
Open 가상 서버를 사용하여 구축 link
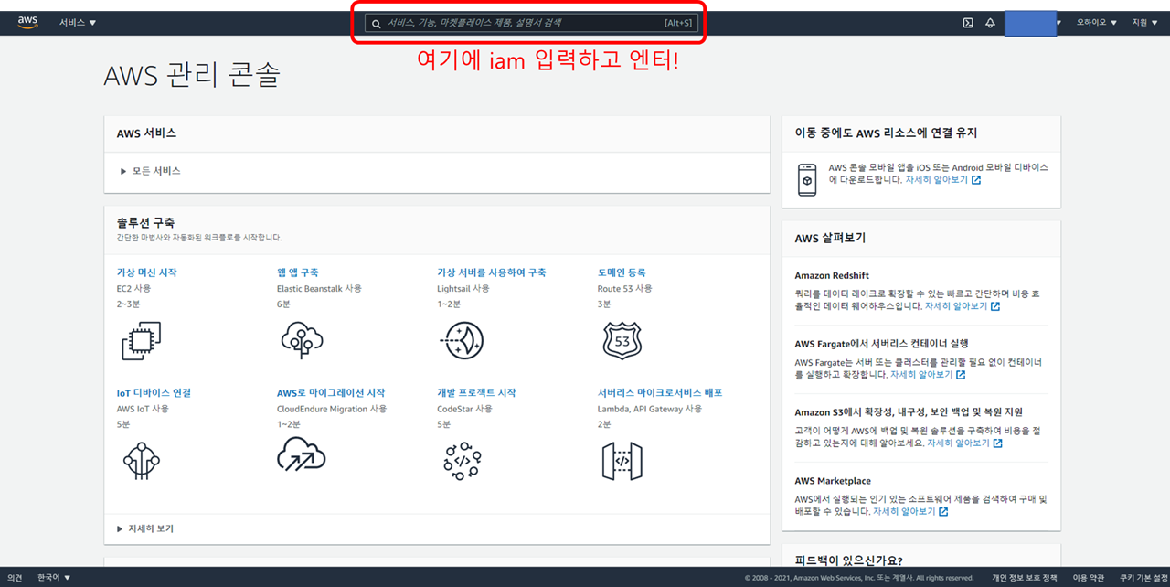(x=492, y=272)
